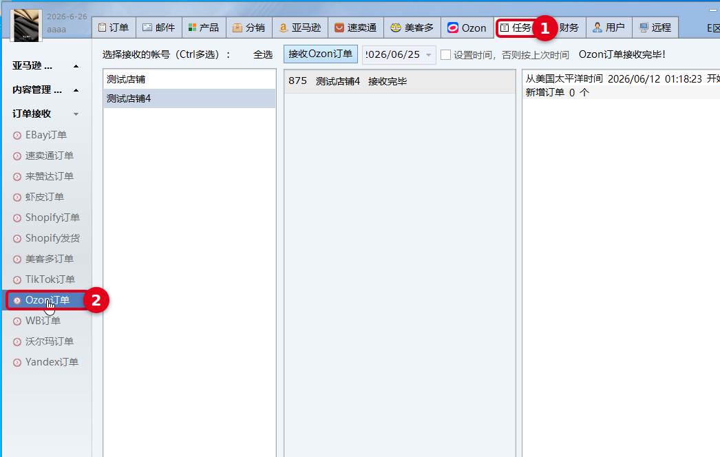
Task: Click the Ozon订单接收完毕! status text
Action: (622, 54)
